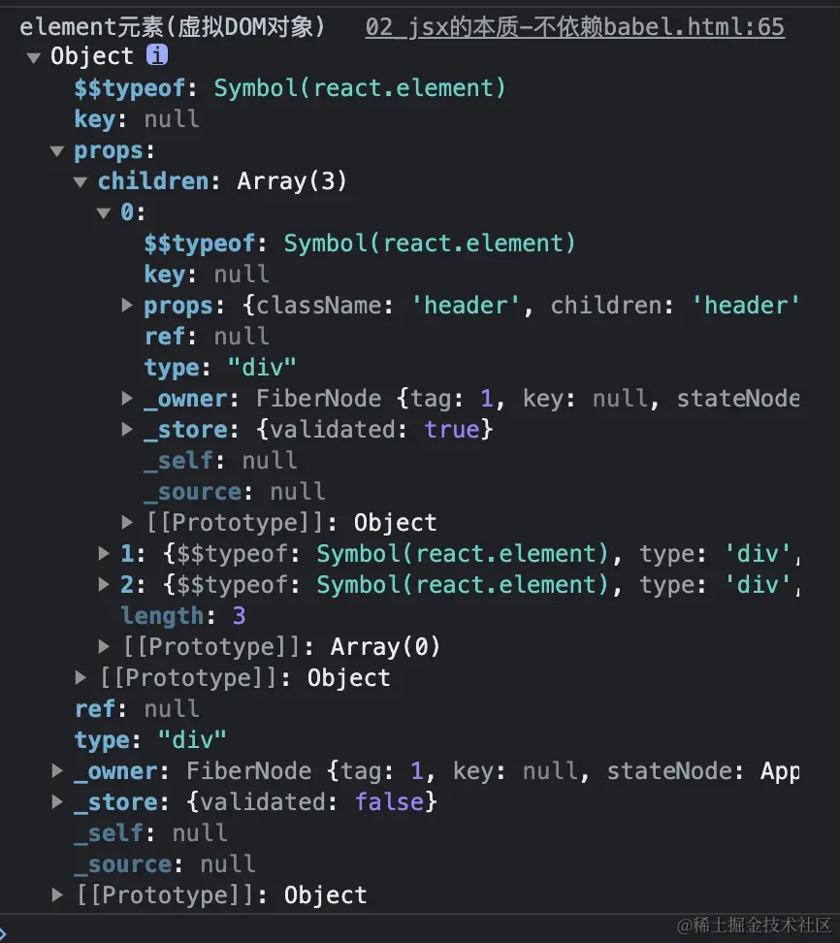Expand the _owner FiberNode of child 0
The width and height of the screenshot is (840, 943).
tap(127, 399)
